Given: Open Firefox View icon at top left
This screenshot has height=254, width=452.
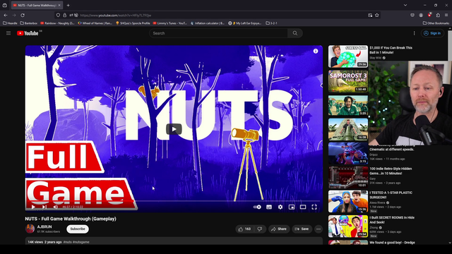Looking at the screenshot, I should (x=5, y=5).
